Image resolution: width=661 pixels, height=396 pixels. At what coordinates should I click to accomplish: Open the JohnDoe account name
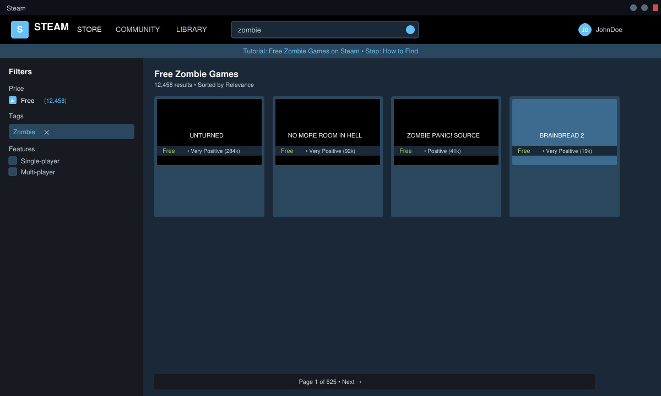[x=609, y=30]
